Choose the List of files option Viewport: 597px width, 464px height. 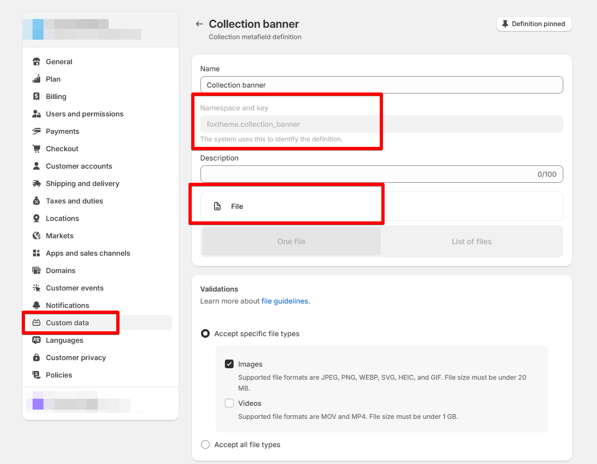point(472,242)
